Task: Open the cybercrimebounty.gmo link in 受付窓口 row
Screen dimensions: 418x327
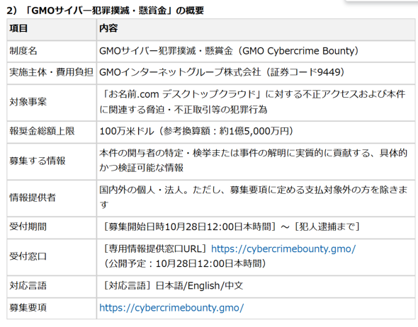Action: tap(283, 249)
